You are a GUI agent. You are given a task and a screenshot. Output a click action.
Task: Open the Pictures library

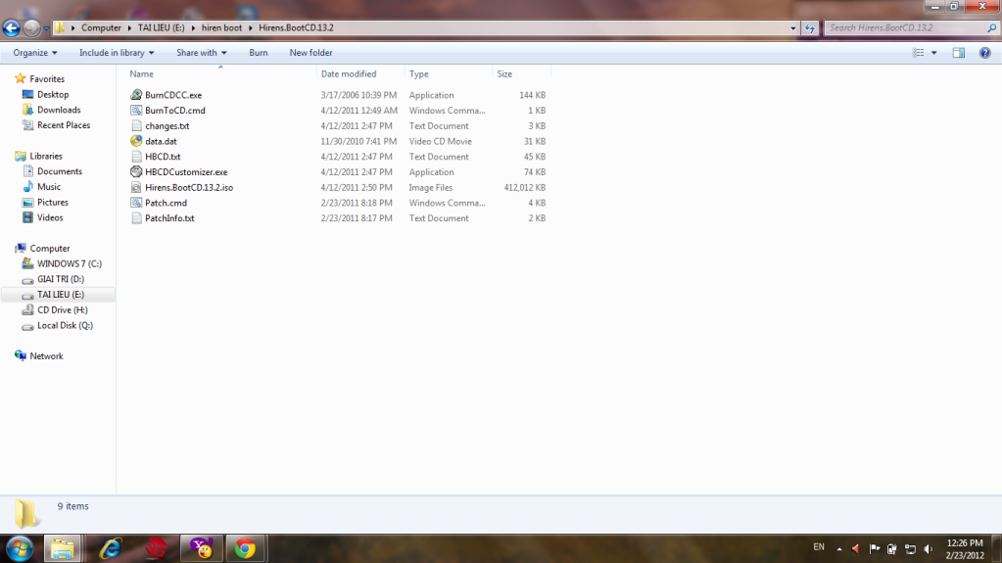click(x=52, y=202)
